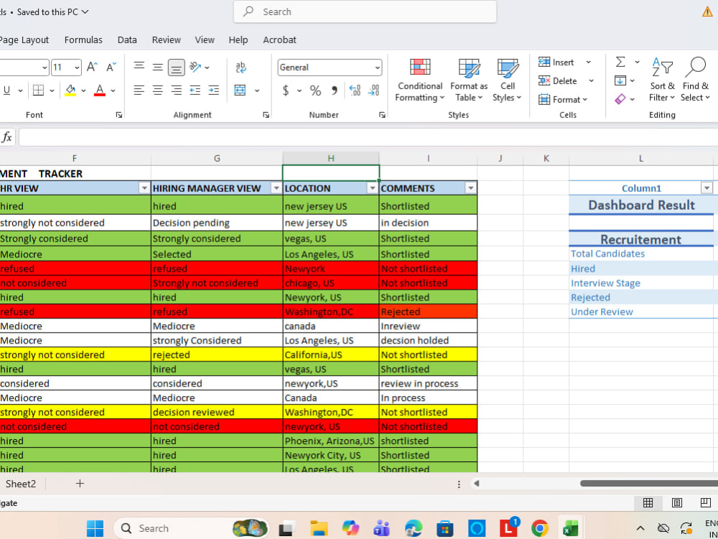Switch to the Data tab
The height and width of the screenshot is (539, 718).
pos(127,40)
